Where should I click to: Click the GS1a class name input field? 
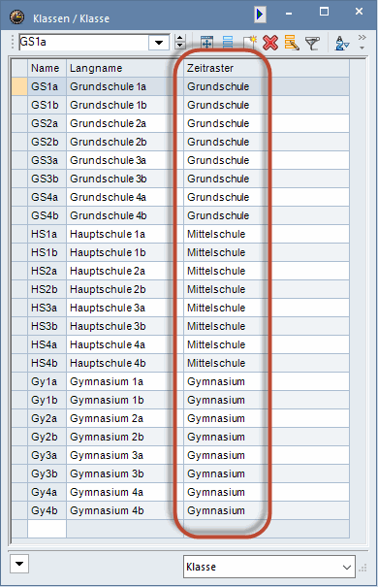point(83,42)
